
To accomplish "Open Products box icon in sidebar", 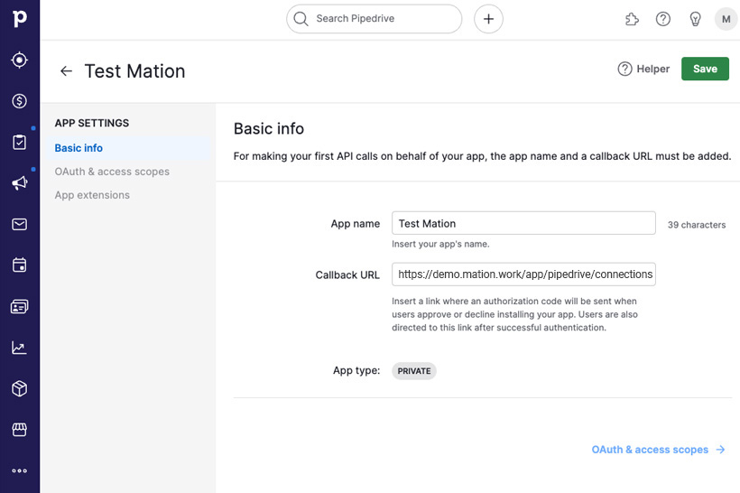I will point(19,388).
